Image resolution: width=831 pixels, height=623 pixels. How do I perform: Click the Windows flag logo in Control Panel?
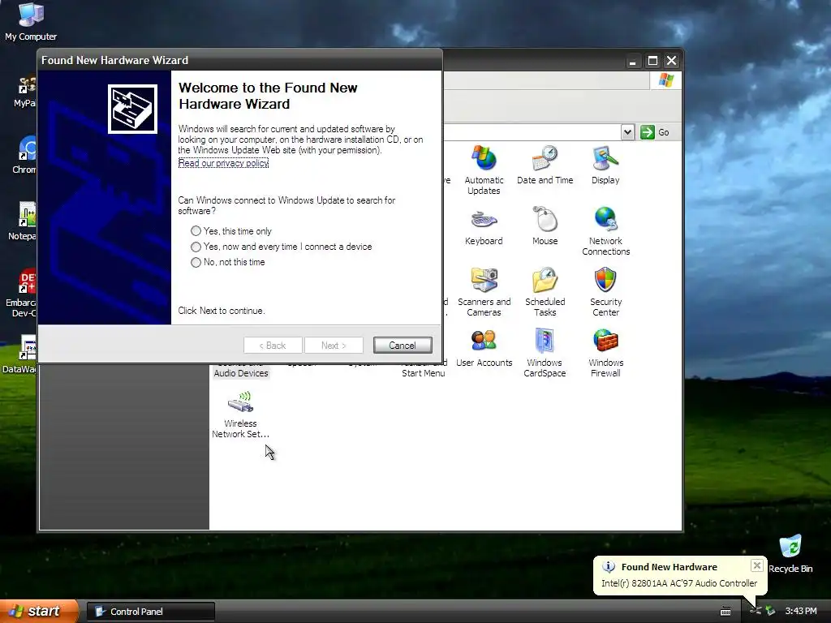(665, 80)
